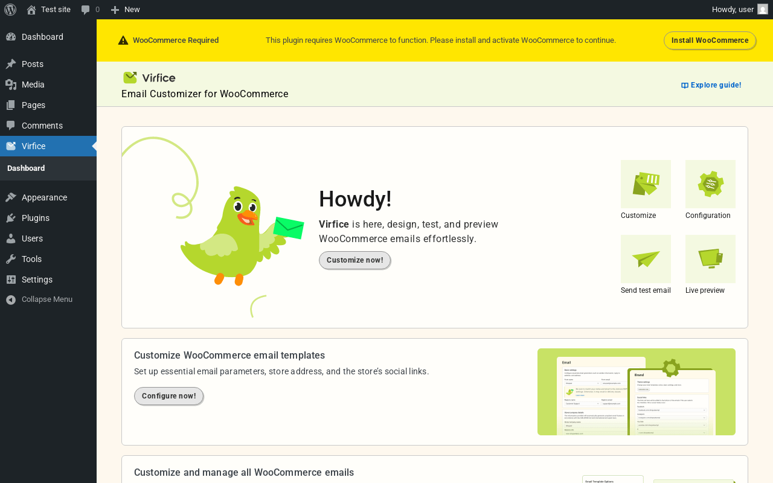This screenshot has height=483, width=773.
Task: Click the Posts pin icon
Action: (11, 64)
